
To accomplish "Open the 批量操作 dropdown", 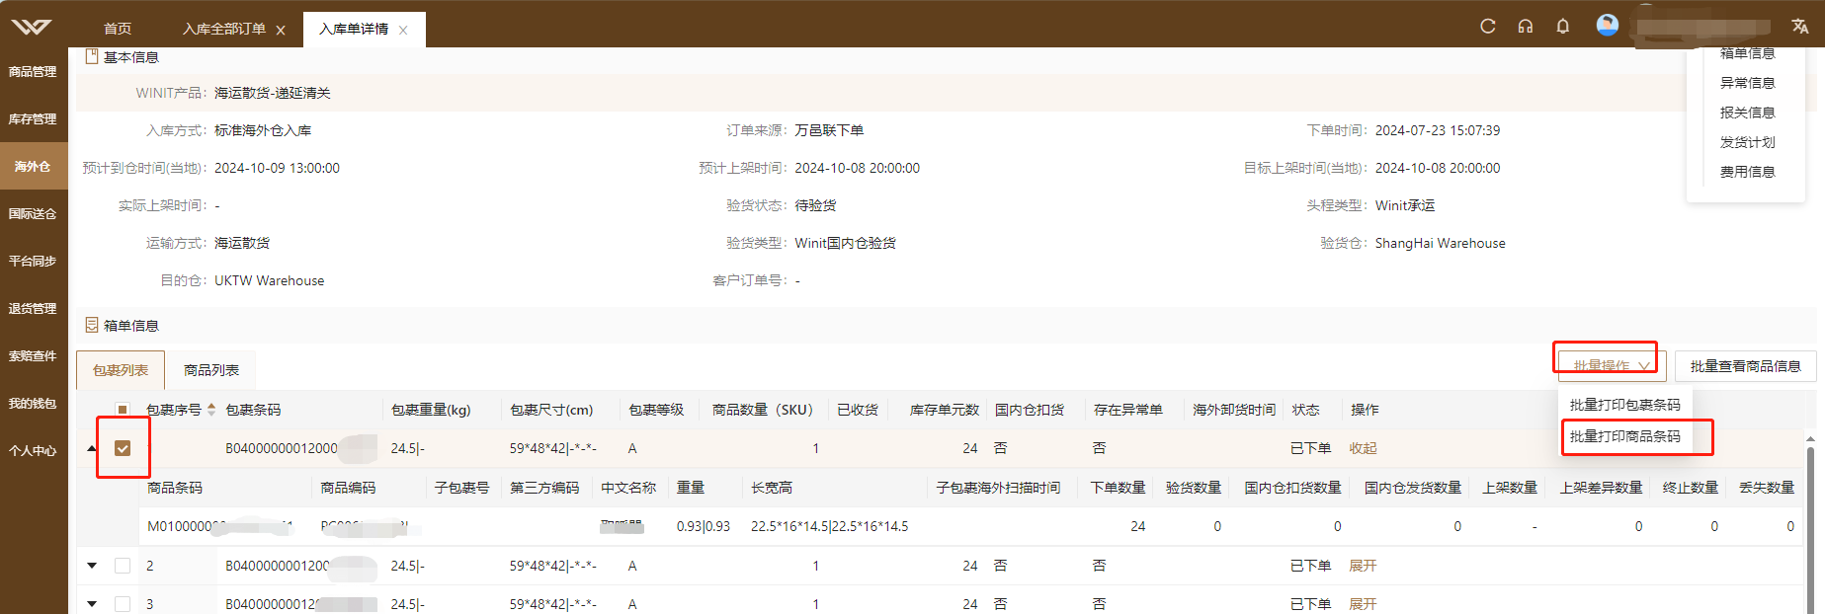I will (x=1612, y=366).
